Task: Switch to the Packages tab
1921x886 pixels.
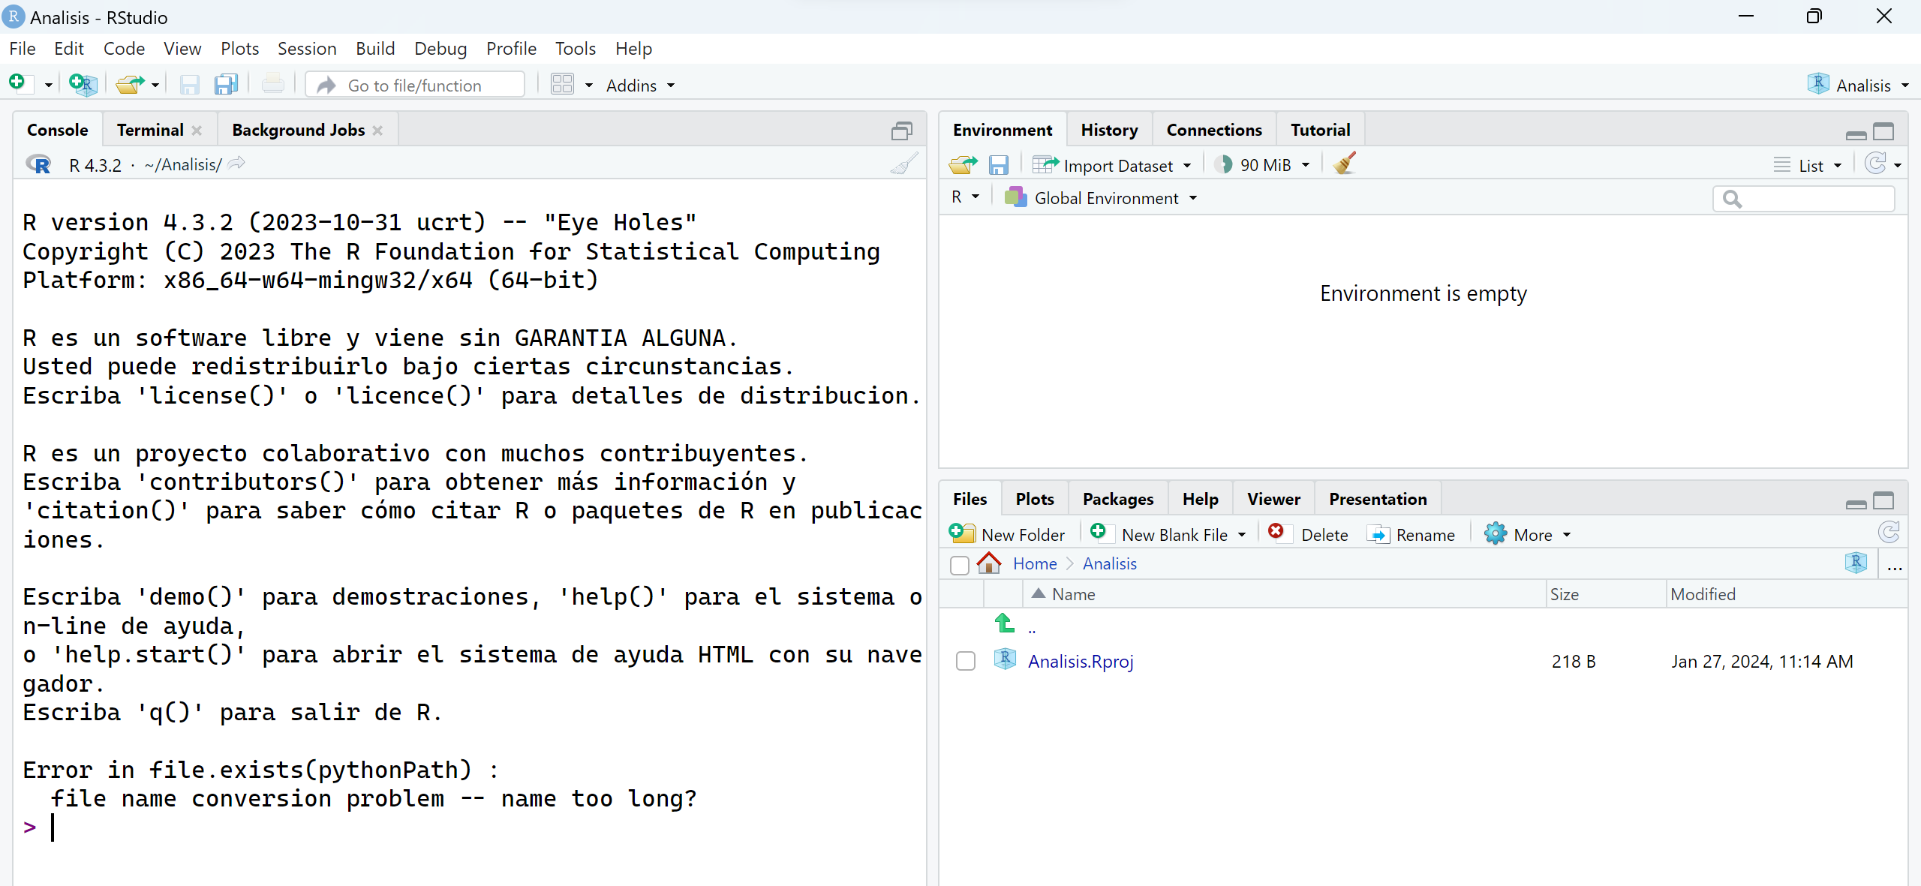Action: tap(1117, 500)
